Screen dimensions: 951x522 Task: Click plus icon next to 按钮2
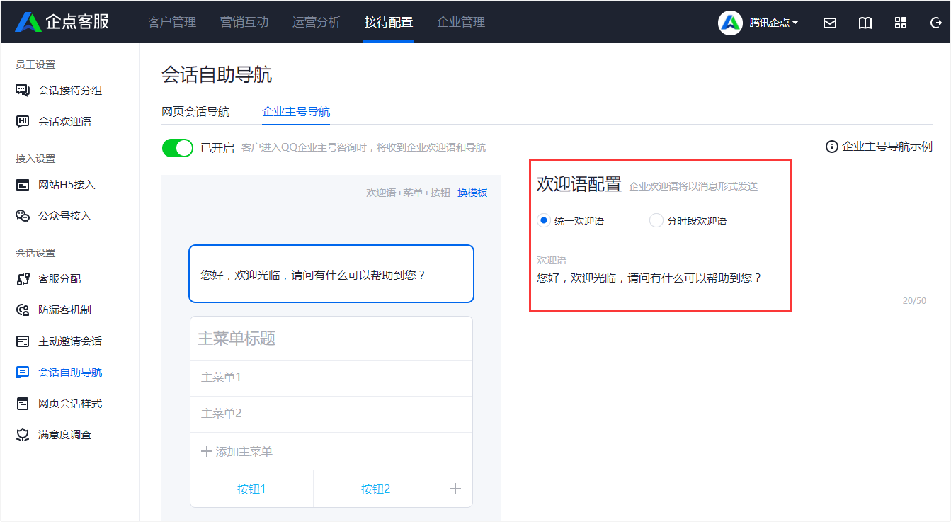(x=455, y=489)
